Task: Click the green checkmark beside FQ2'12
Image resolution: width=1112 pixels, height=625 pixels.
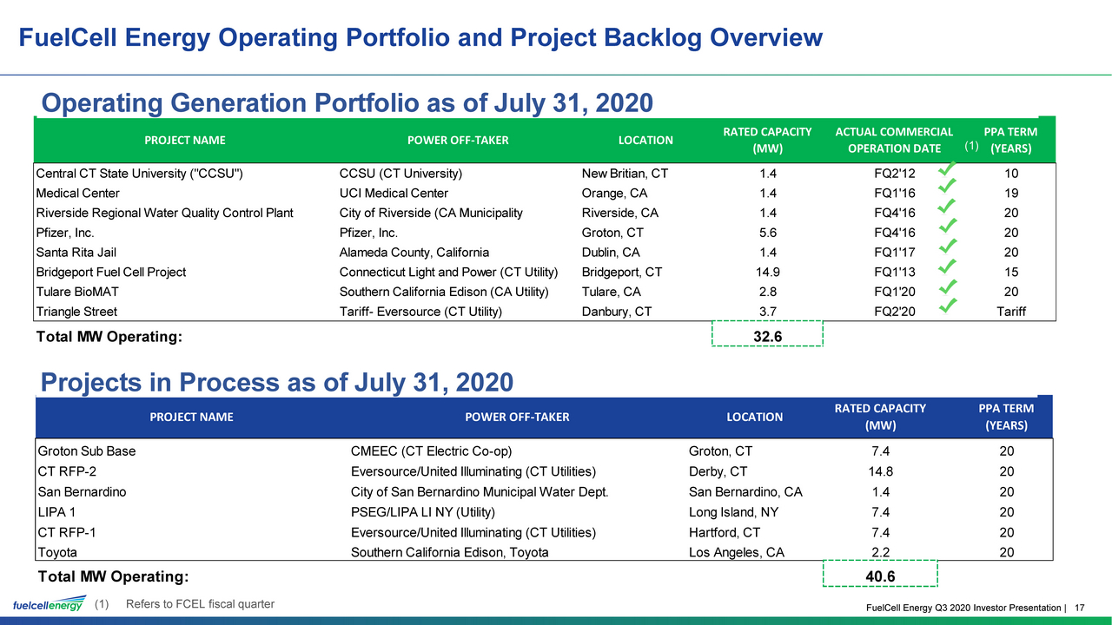Action: pyautogui.click(x=949, y=167)
